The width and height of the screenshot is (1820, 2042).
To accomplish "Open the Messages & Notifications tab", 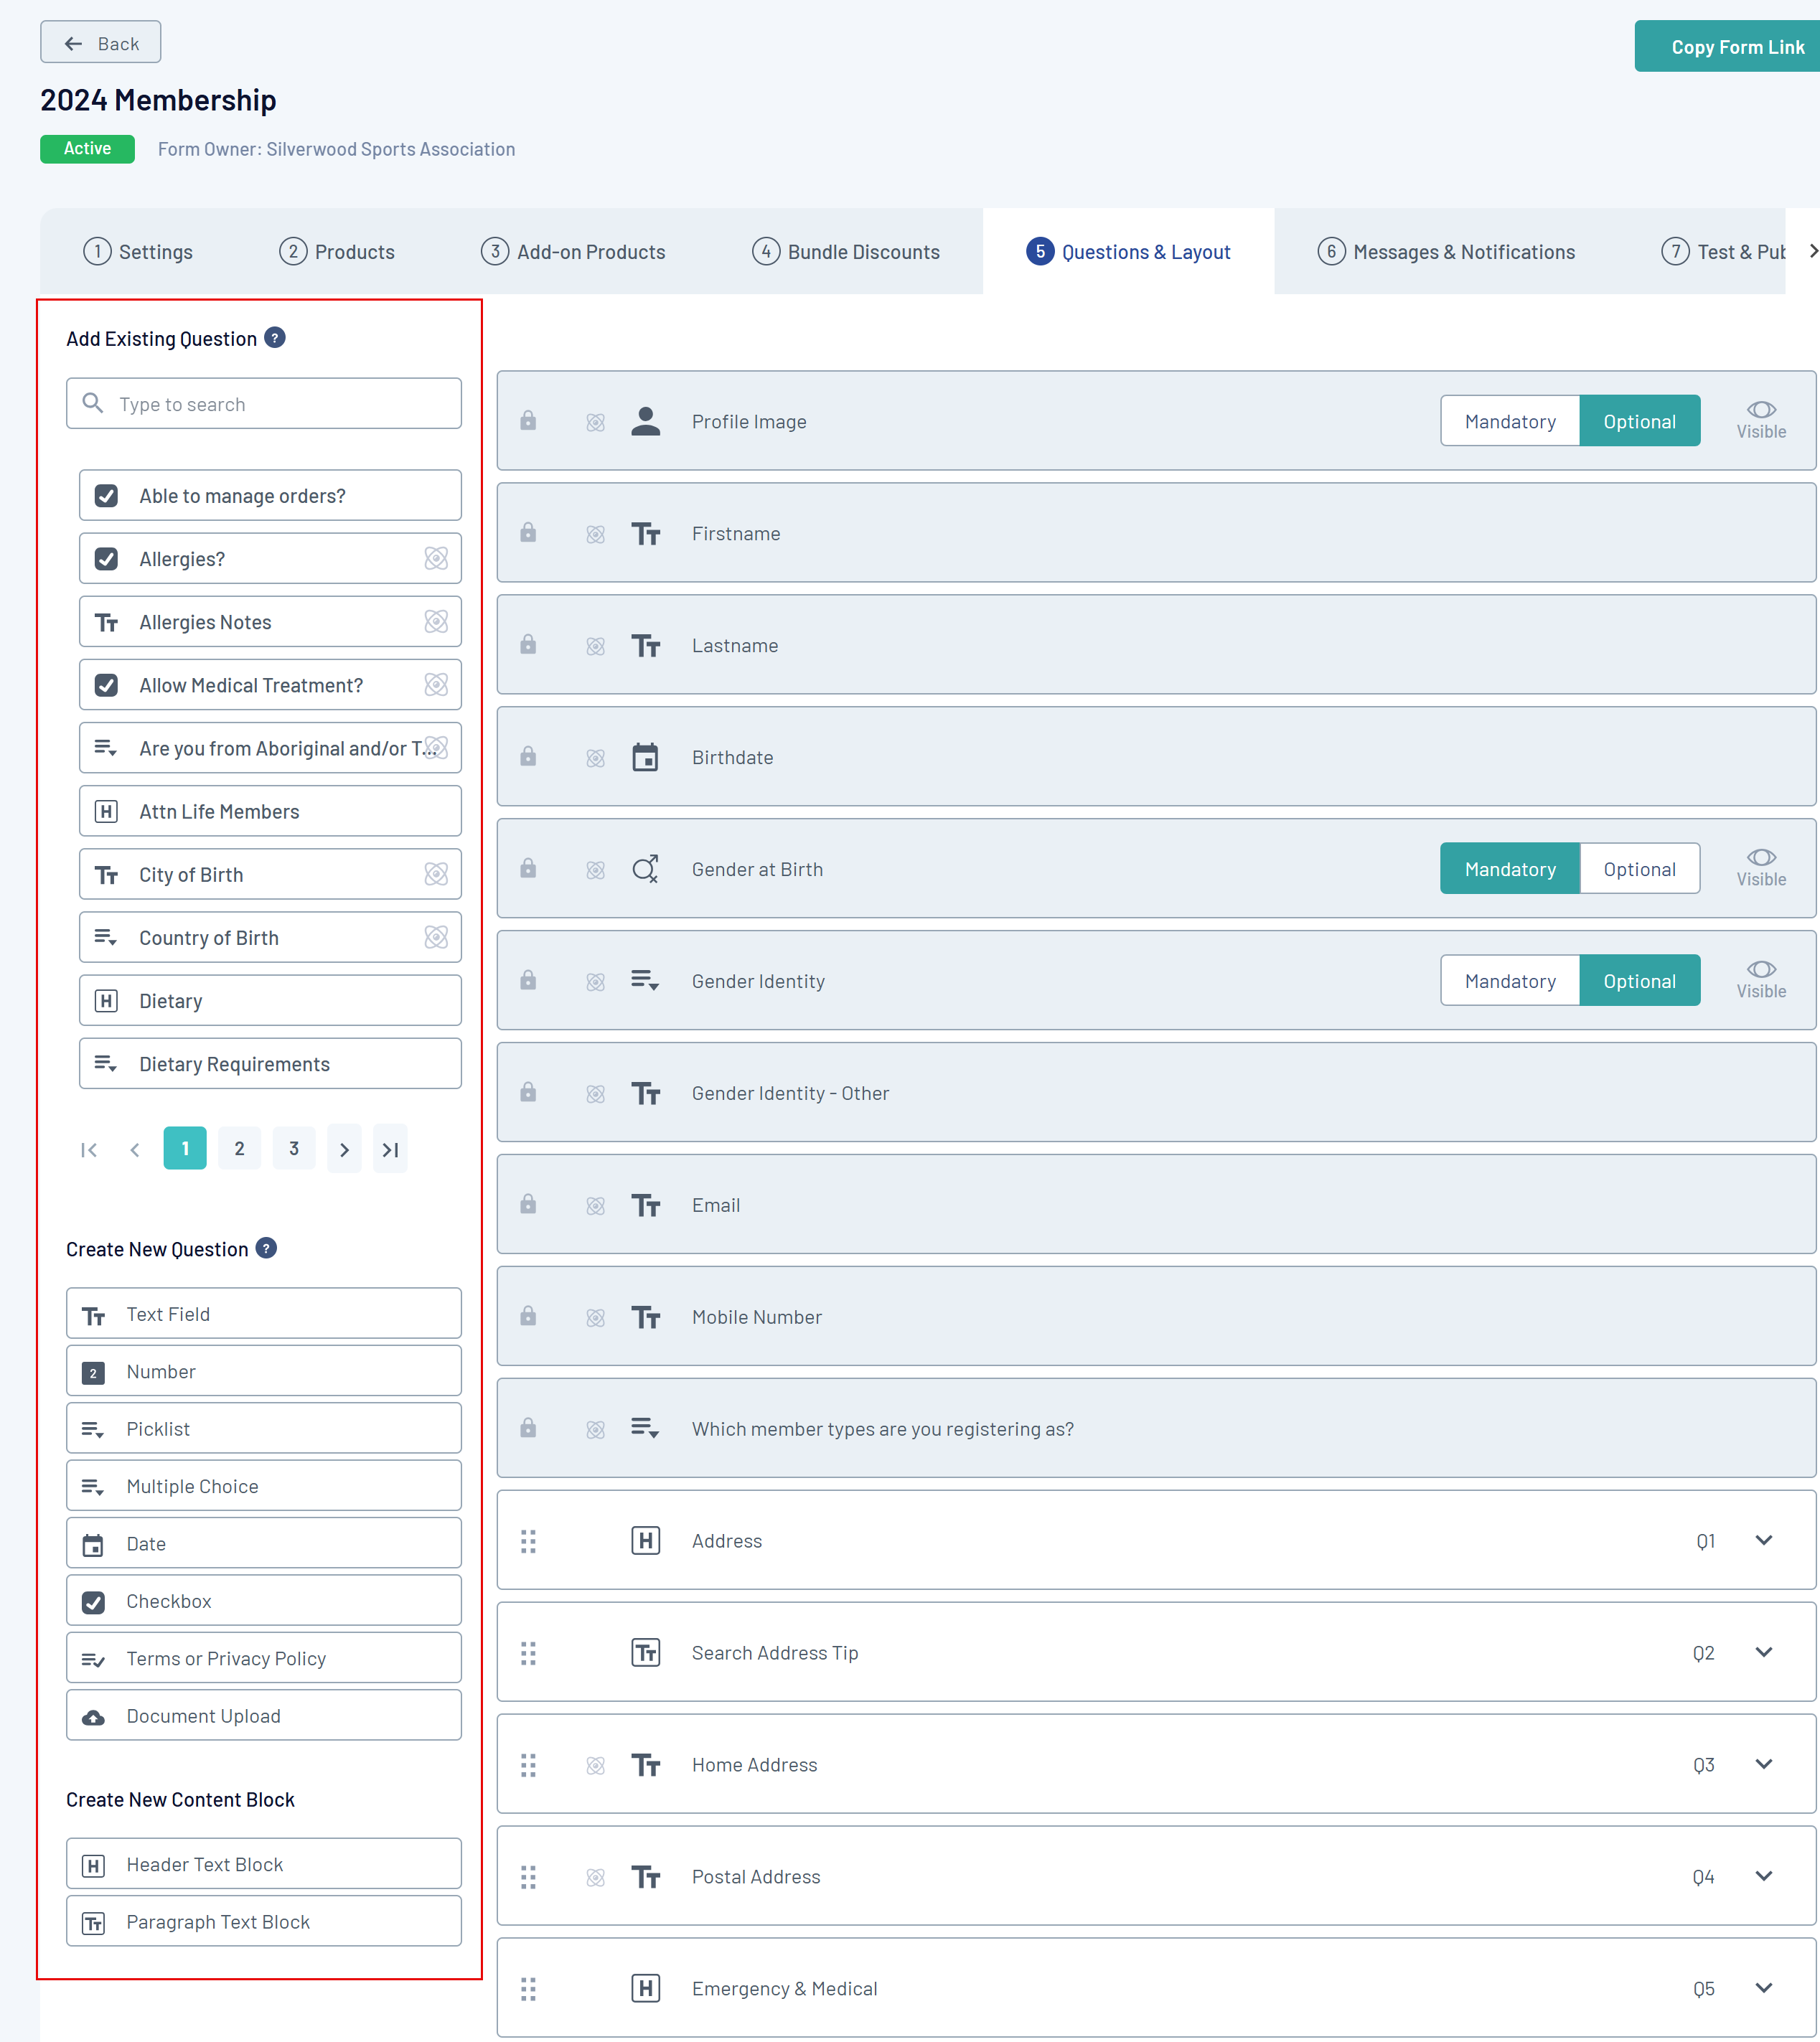I will (1446, 252).
